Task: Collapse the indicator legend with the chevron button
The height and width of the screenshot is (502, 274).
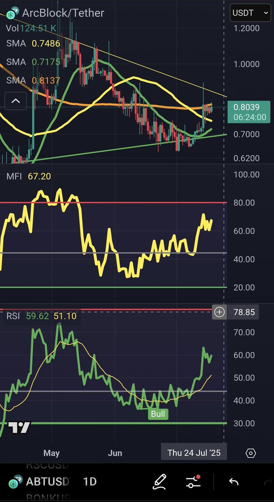Action: [16, 101]
